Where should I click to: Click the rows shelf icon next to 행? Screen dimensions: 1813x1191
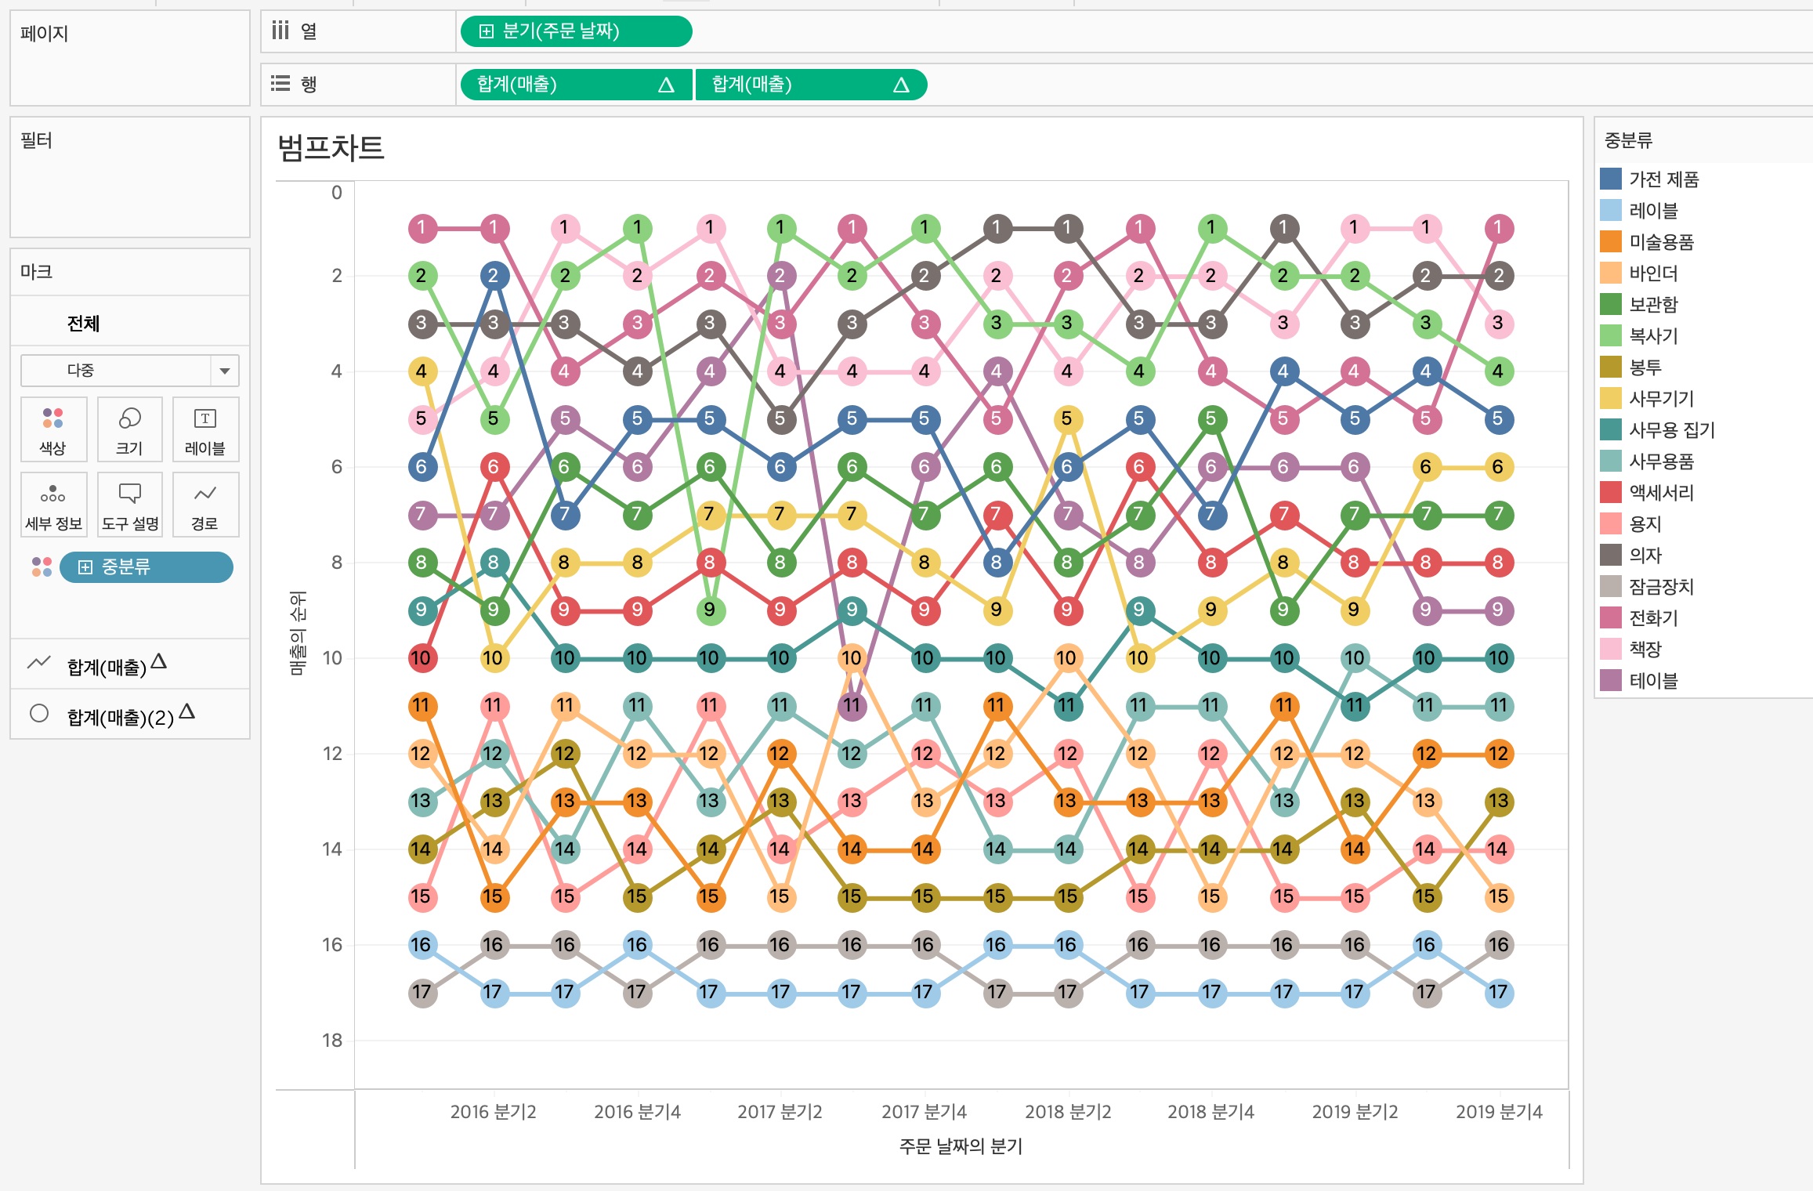tap(280, 84)
